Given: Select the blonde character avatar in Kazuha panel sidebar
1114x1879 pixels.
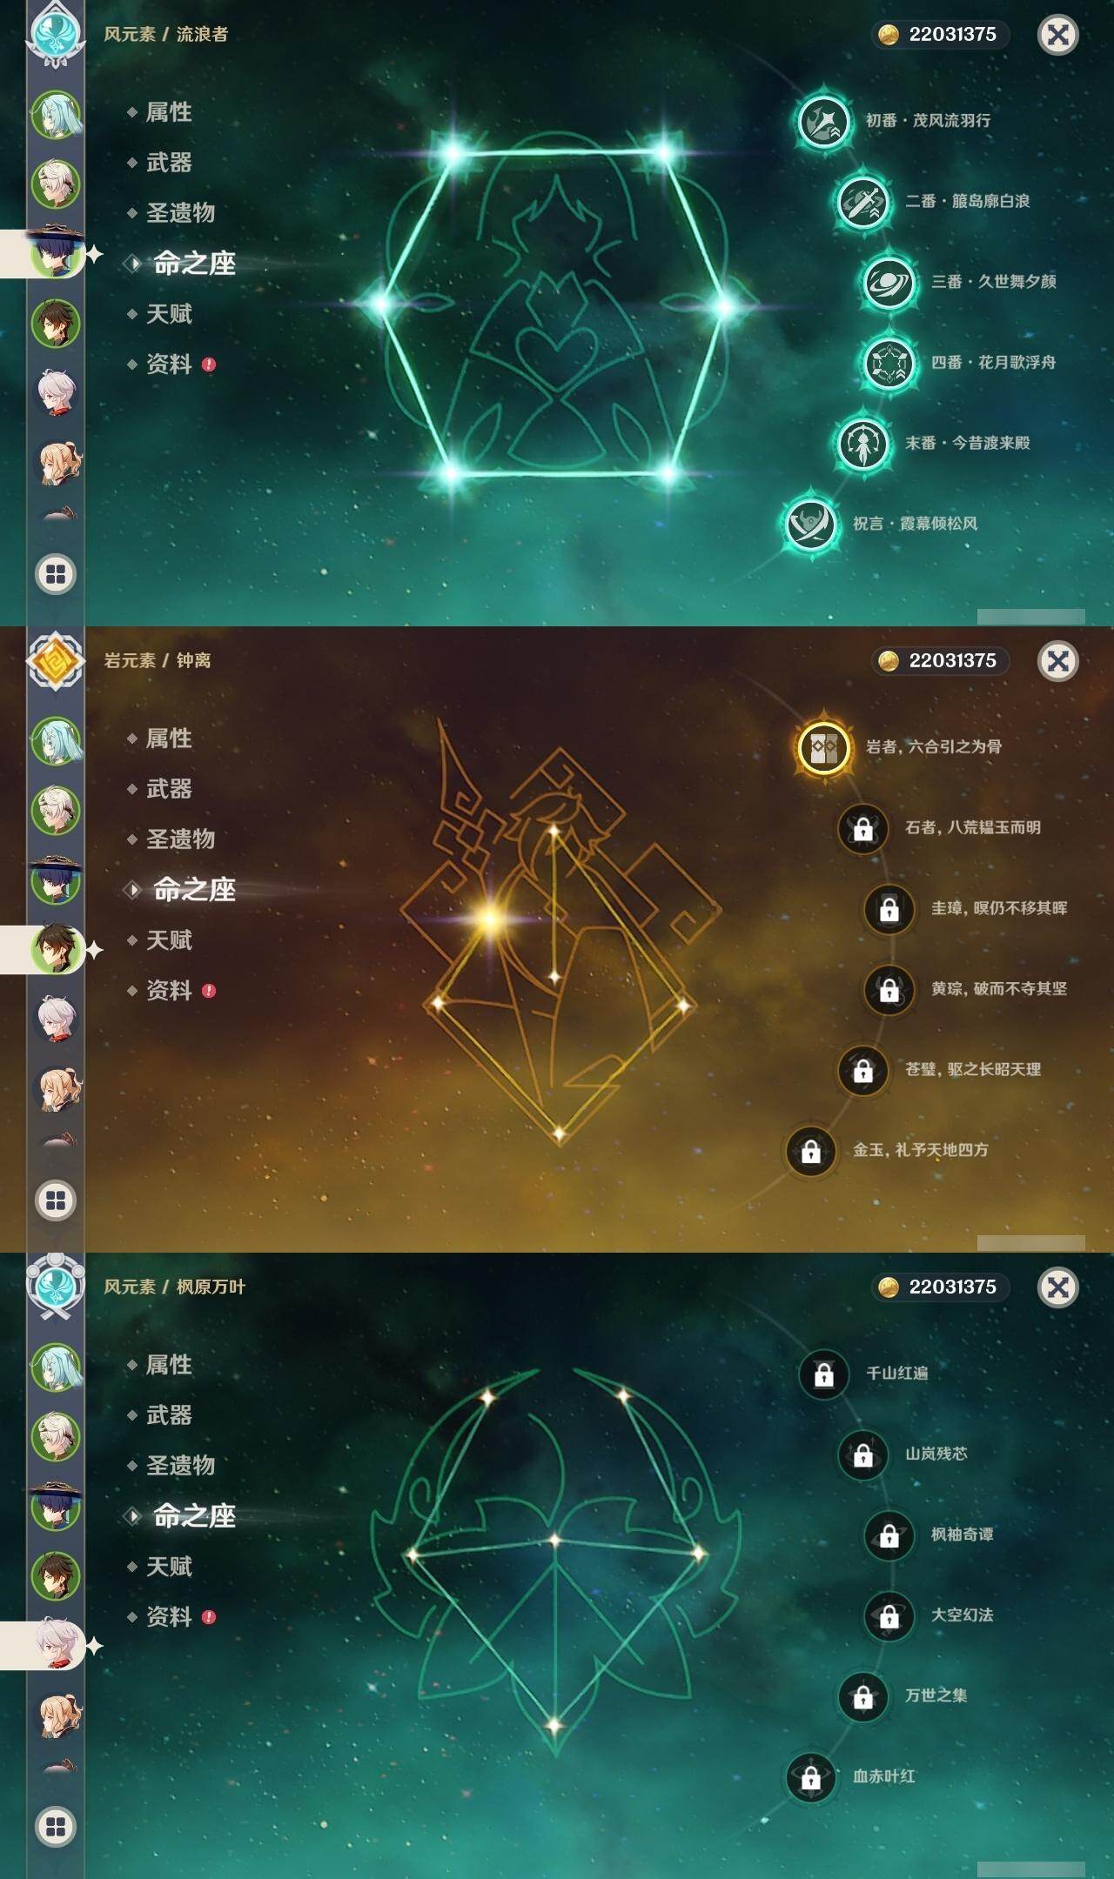Looking at the screenshot, I should click(x=57, y=1715).
